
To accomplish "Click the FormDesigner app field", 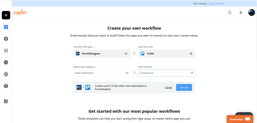I will (102, 54).
